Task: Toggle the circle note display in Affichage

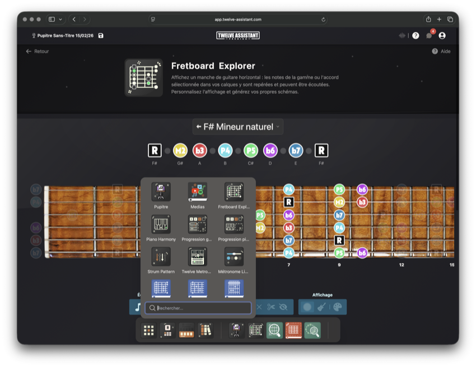Action: [307, 307]
